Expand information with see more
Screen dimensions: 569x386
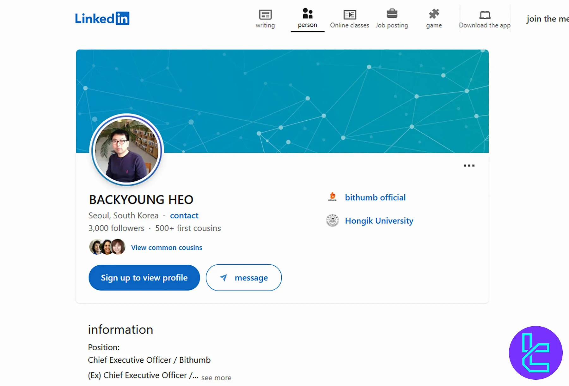point(216,378)
